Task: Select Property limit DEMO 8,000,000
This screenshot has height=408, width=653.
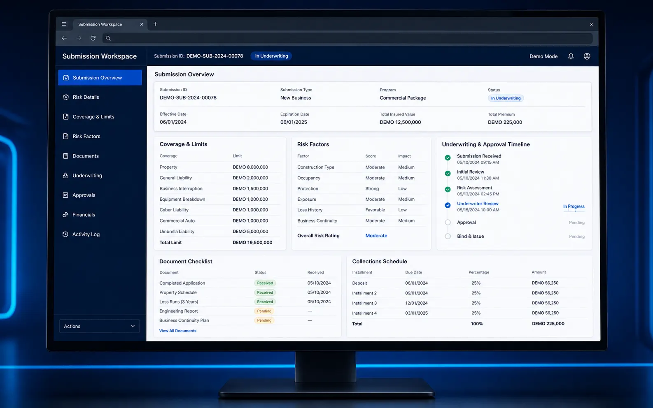Action: point(250,167)
